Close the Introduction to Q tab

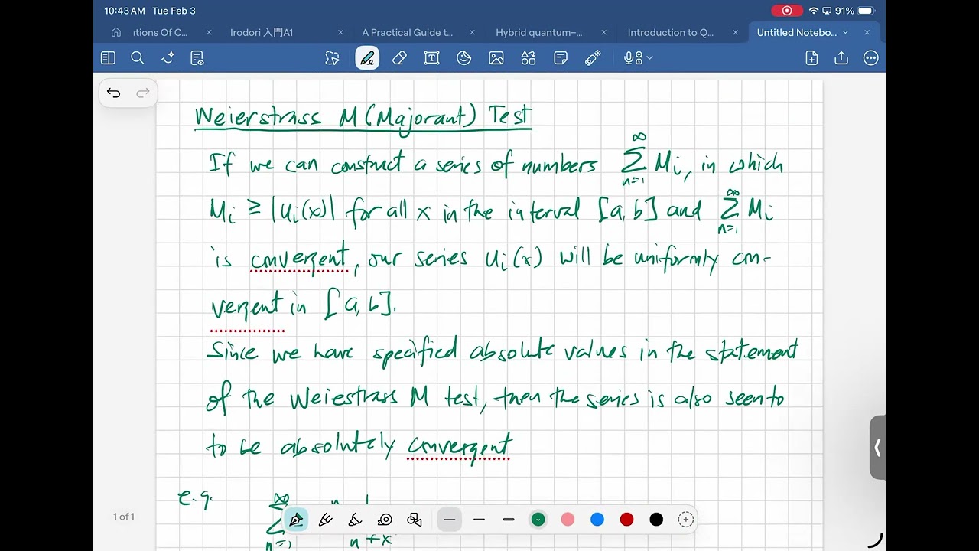[x=735, y=32]
